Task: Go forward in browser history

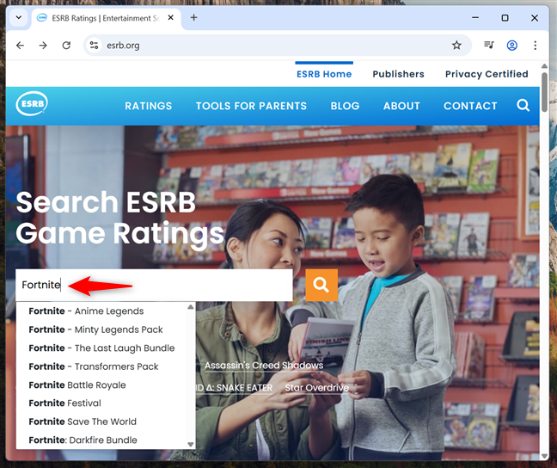Action: (x=43, y=45)
